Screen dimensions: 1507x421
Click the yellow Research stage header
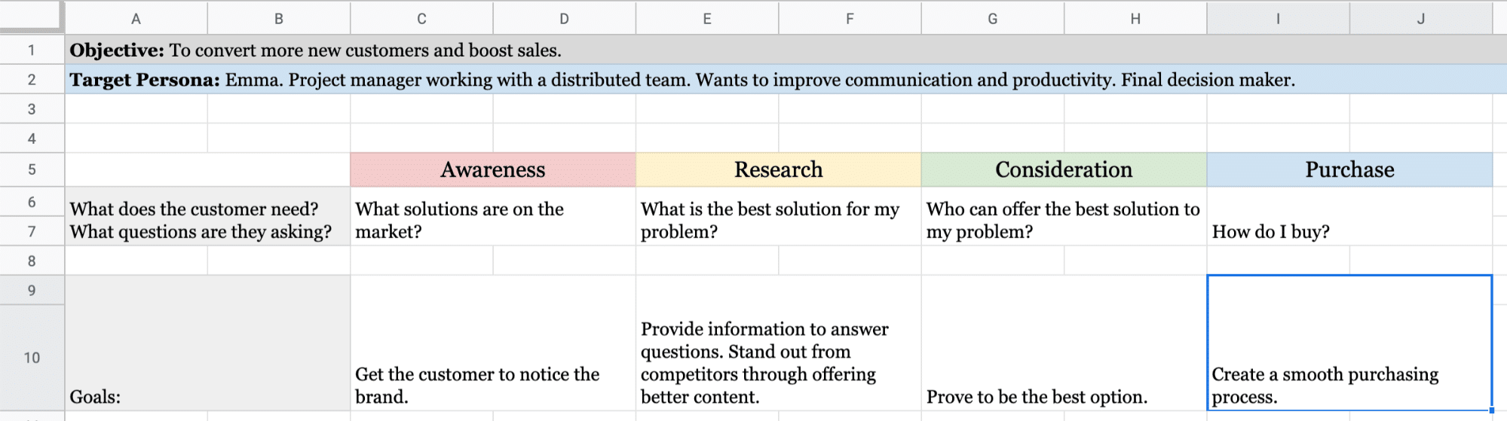click(x=778, y=170)
